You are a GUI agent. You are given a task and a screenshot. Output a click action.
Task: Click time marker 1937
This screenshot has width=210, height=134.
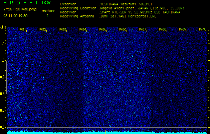tap(142, 29)
